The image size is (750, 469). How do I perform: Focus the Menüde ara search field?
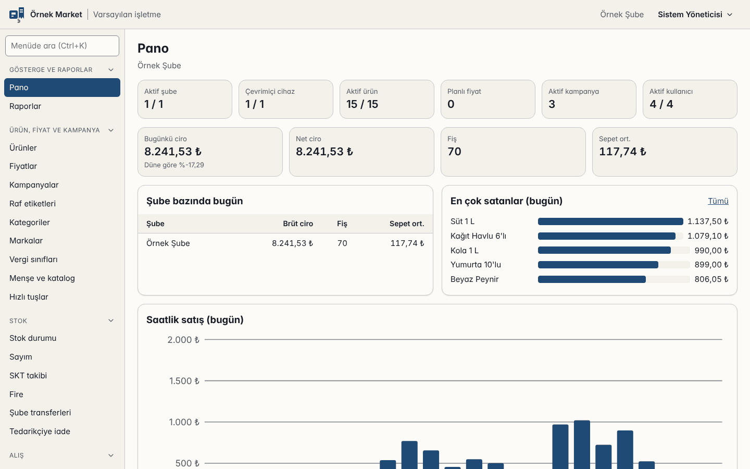(x=62, y=46)
